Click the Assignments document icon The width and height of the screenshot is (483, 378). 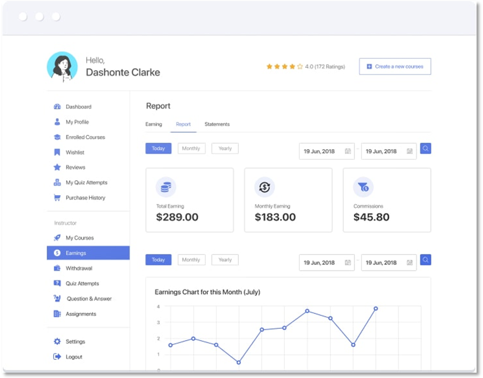pos(57,314)
